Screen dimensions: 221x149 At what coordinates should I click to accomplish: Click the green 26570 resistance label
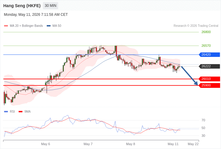pyautogui.click(x=206, y=46)
